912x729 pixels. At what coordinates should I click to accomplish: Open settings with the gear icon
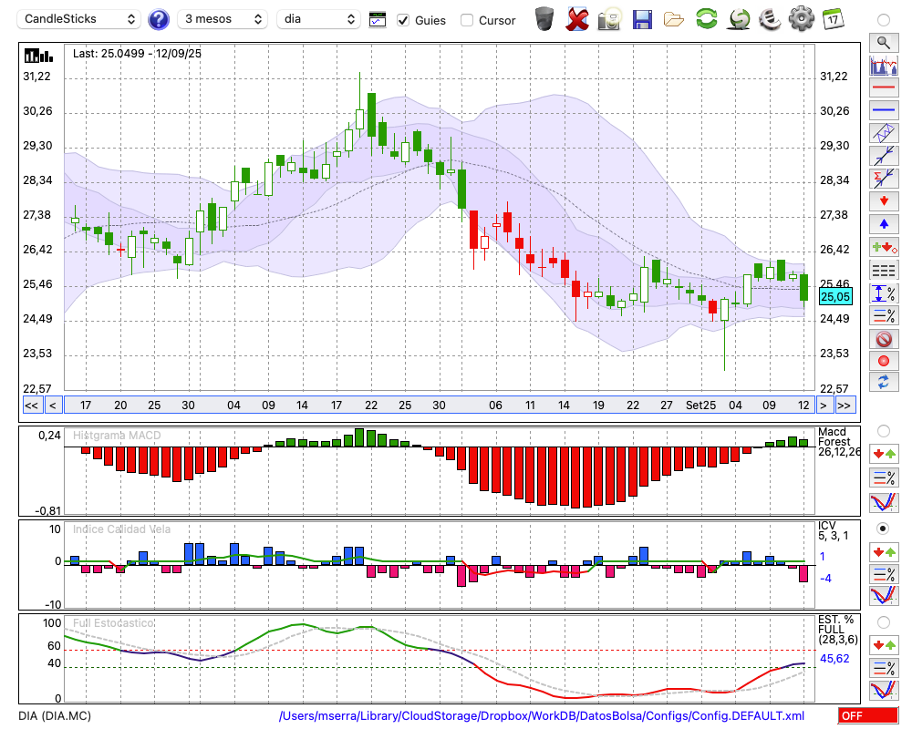coord(802,19)
